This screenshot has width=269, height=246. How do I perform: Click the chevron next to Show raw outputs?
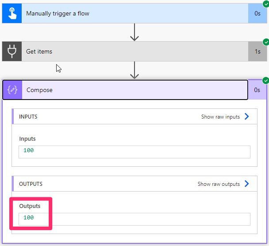[x=247, y=184]
